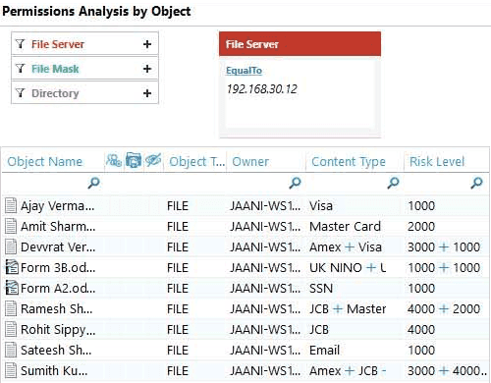491x383 pixels.
Task: Click the File Mask filter funnel icon
Action: pos(21,69)
